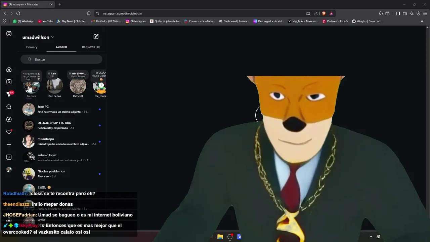Show more bookmarks chevron
Viewport: 430px width, 242px height.
(x=422, y=21)
